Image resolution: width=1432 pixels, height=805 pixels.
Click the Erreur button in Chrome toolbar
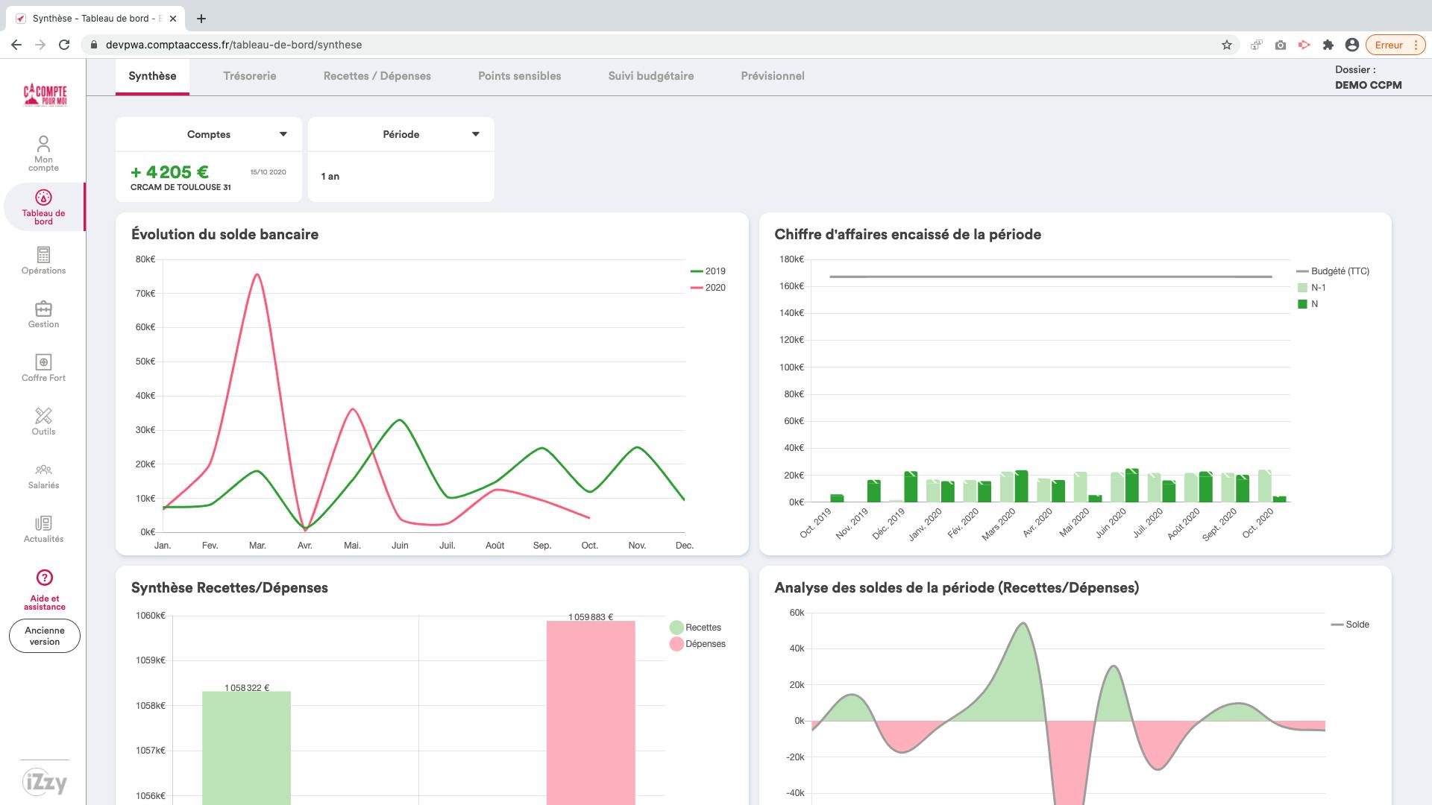(1388, 45)
